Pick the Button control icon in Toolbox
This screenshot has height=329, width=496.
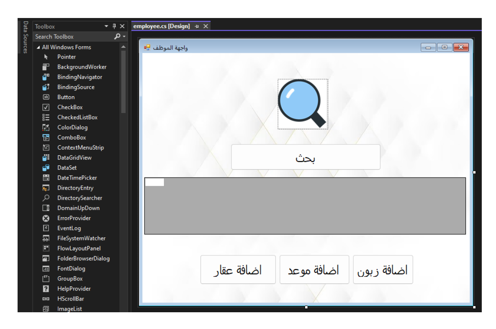46,97
